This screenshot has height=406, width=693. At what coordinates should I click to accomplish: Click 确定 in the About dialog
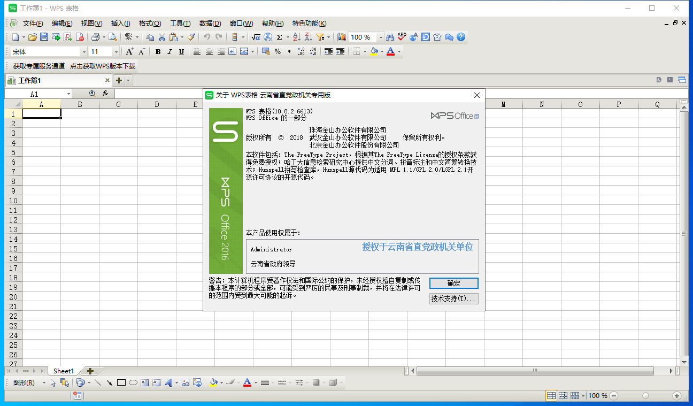(454, 283)
